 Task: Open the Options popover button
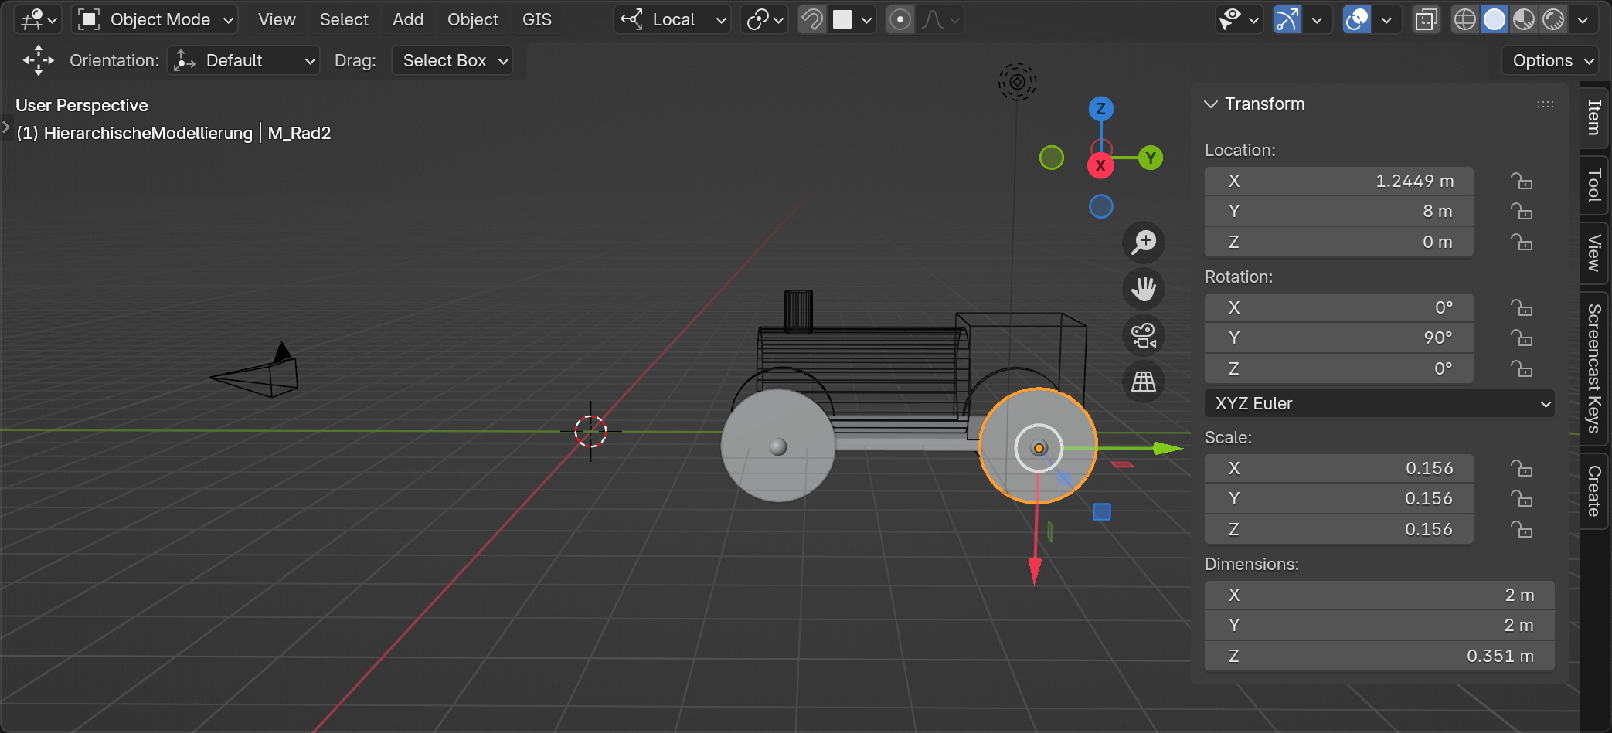1552,60
